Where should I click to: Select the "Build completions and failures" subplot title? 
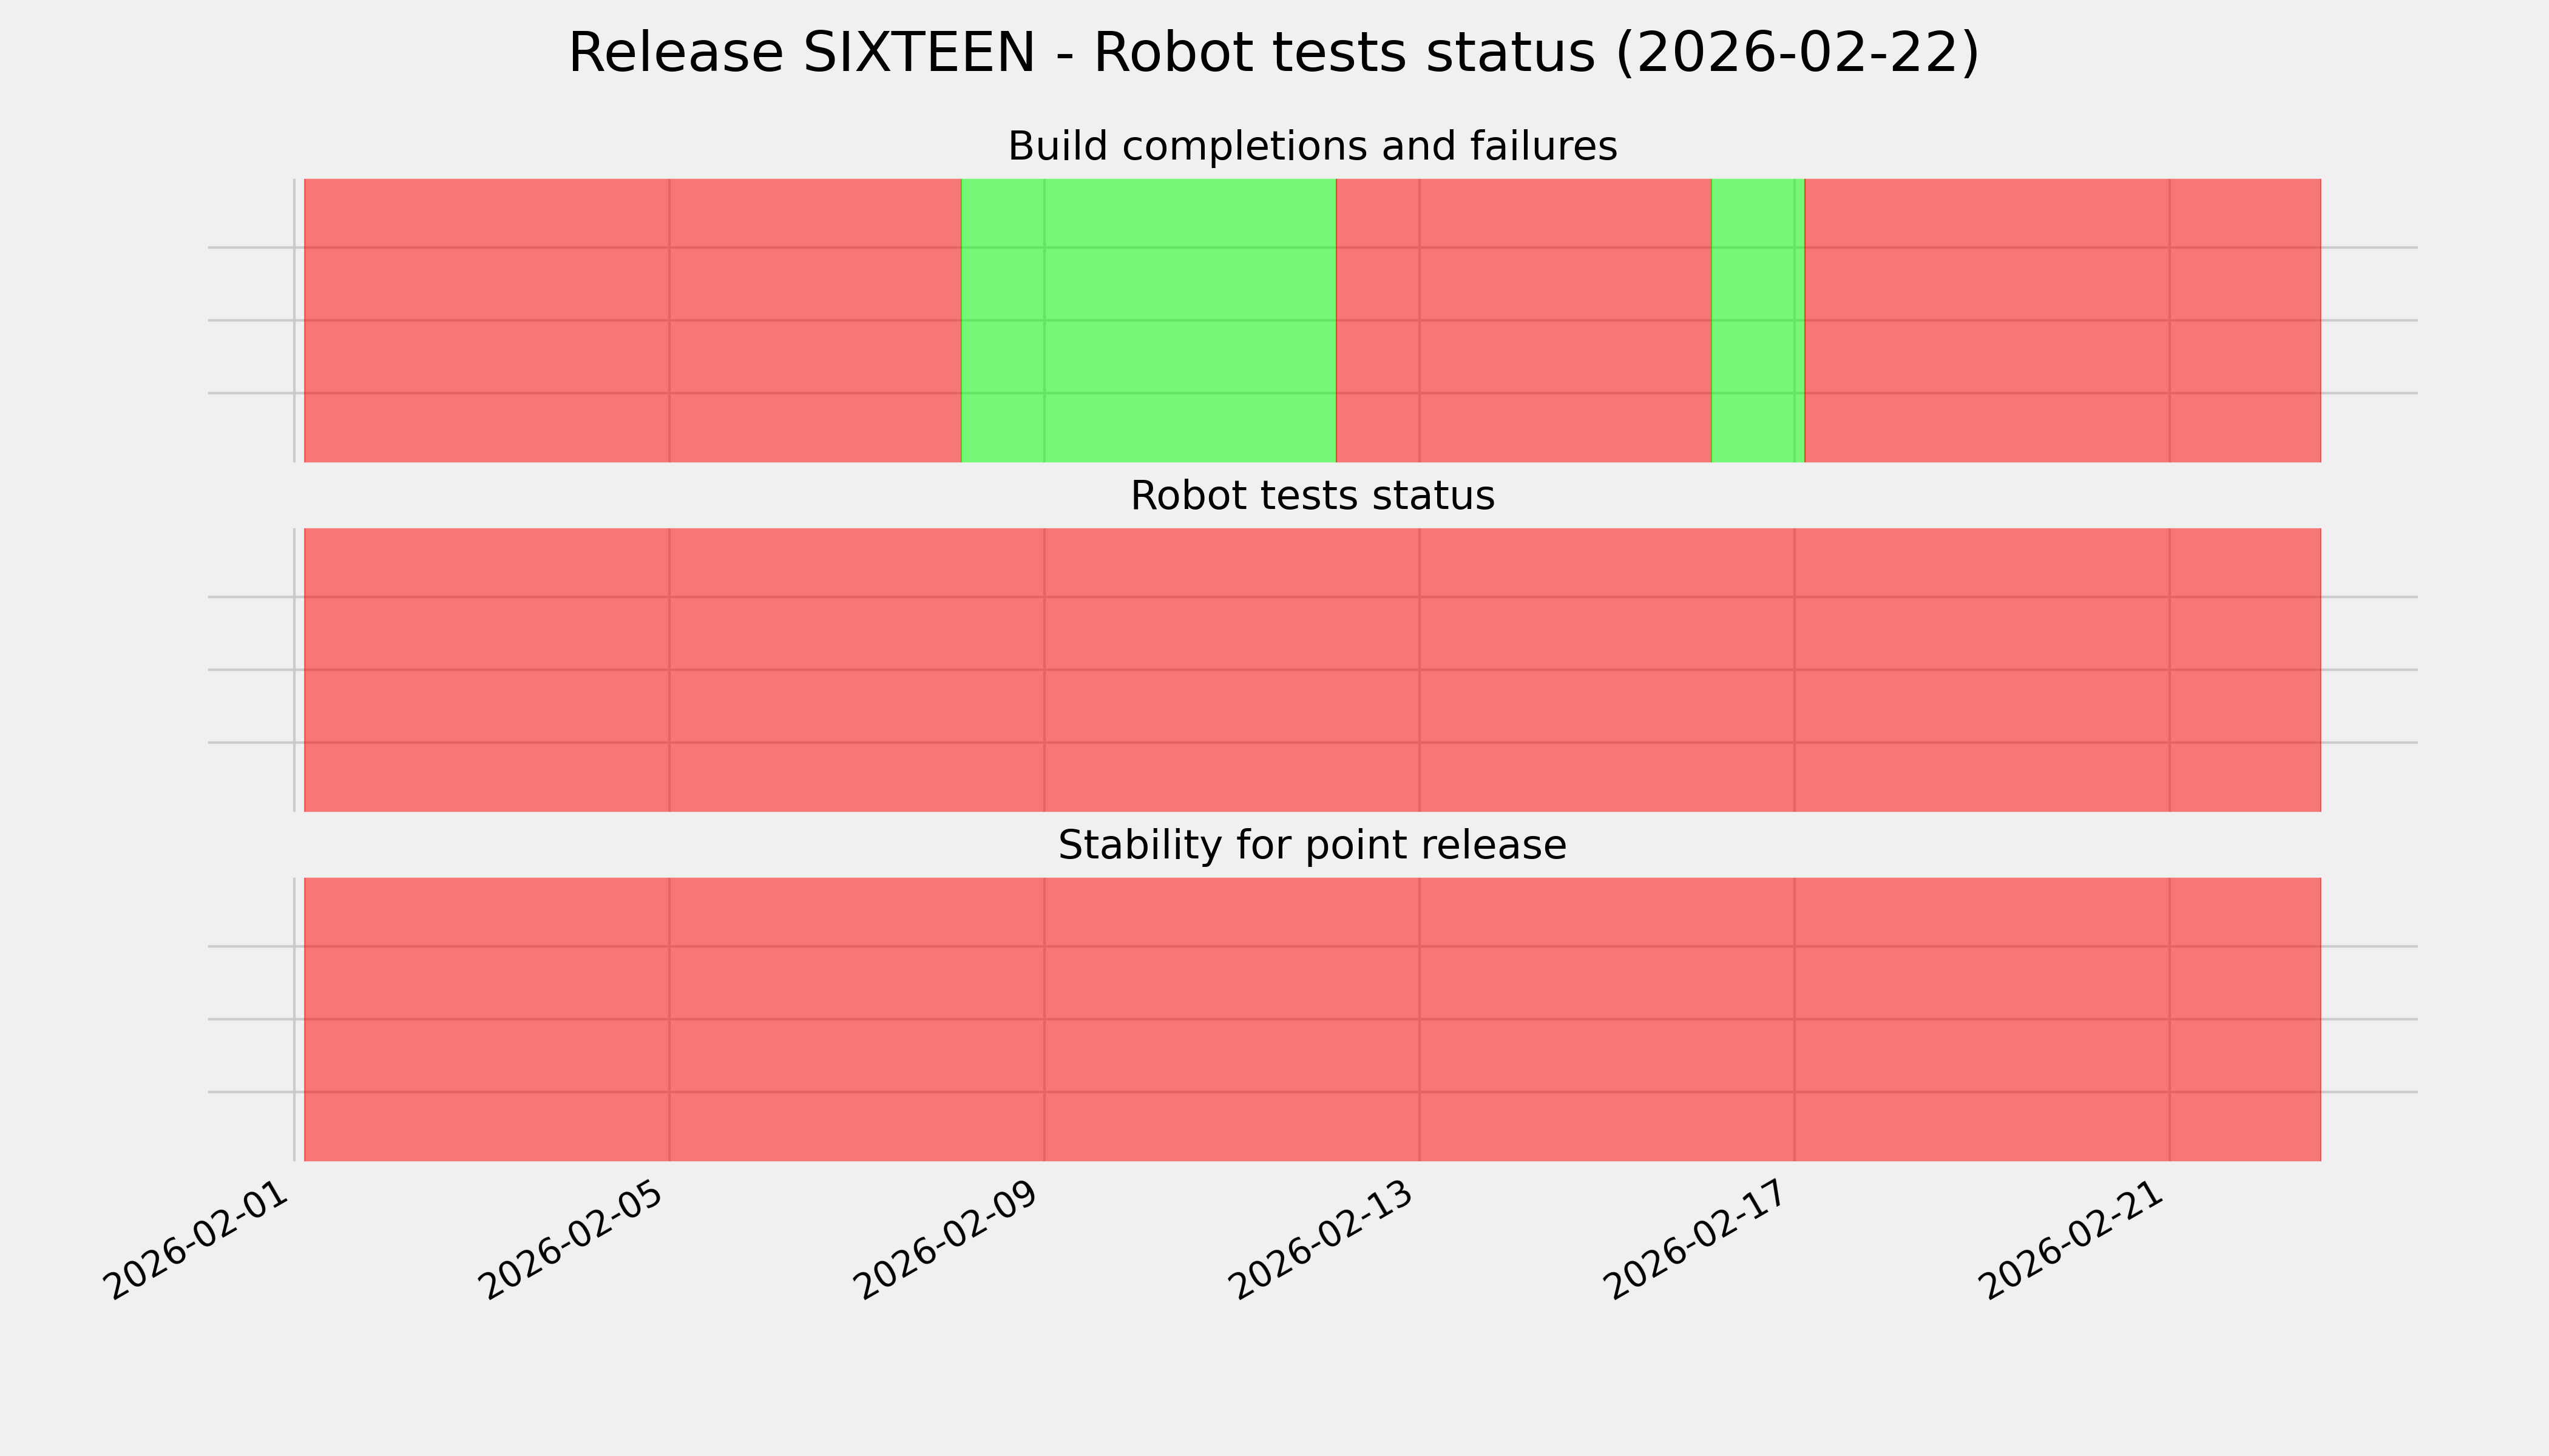pos(1312,147)
